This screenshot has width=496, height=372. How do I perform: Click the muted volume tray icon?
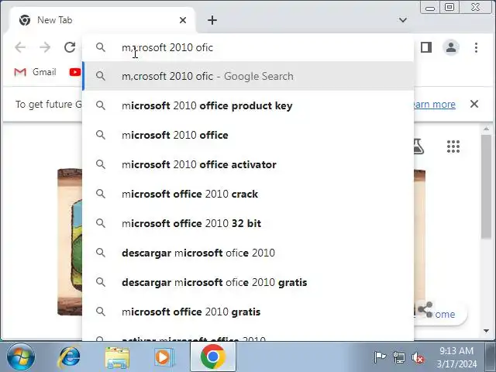(418, 358)
